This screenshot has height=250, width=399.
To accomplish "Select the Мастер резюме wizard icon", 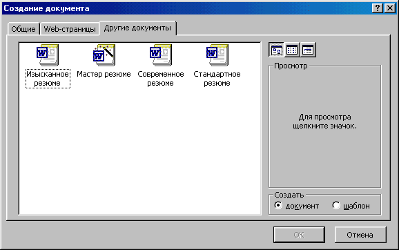I will (x=104, y=55).
